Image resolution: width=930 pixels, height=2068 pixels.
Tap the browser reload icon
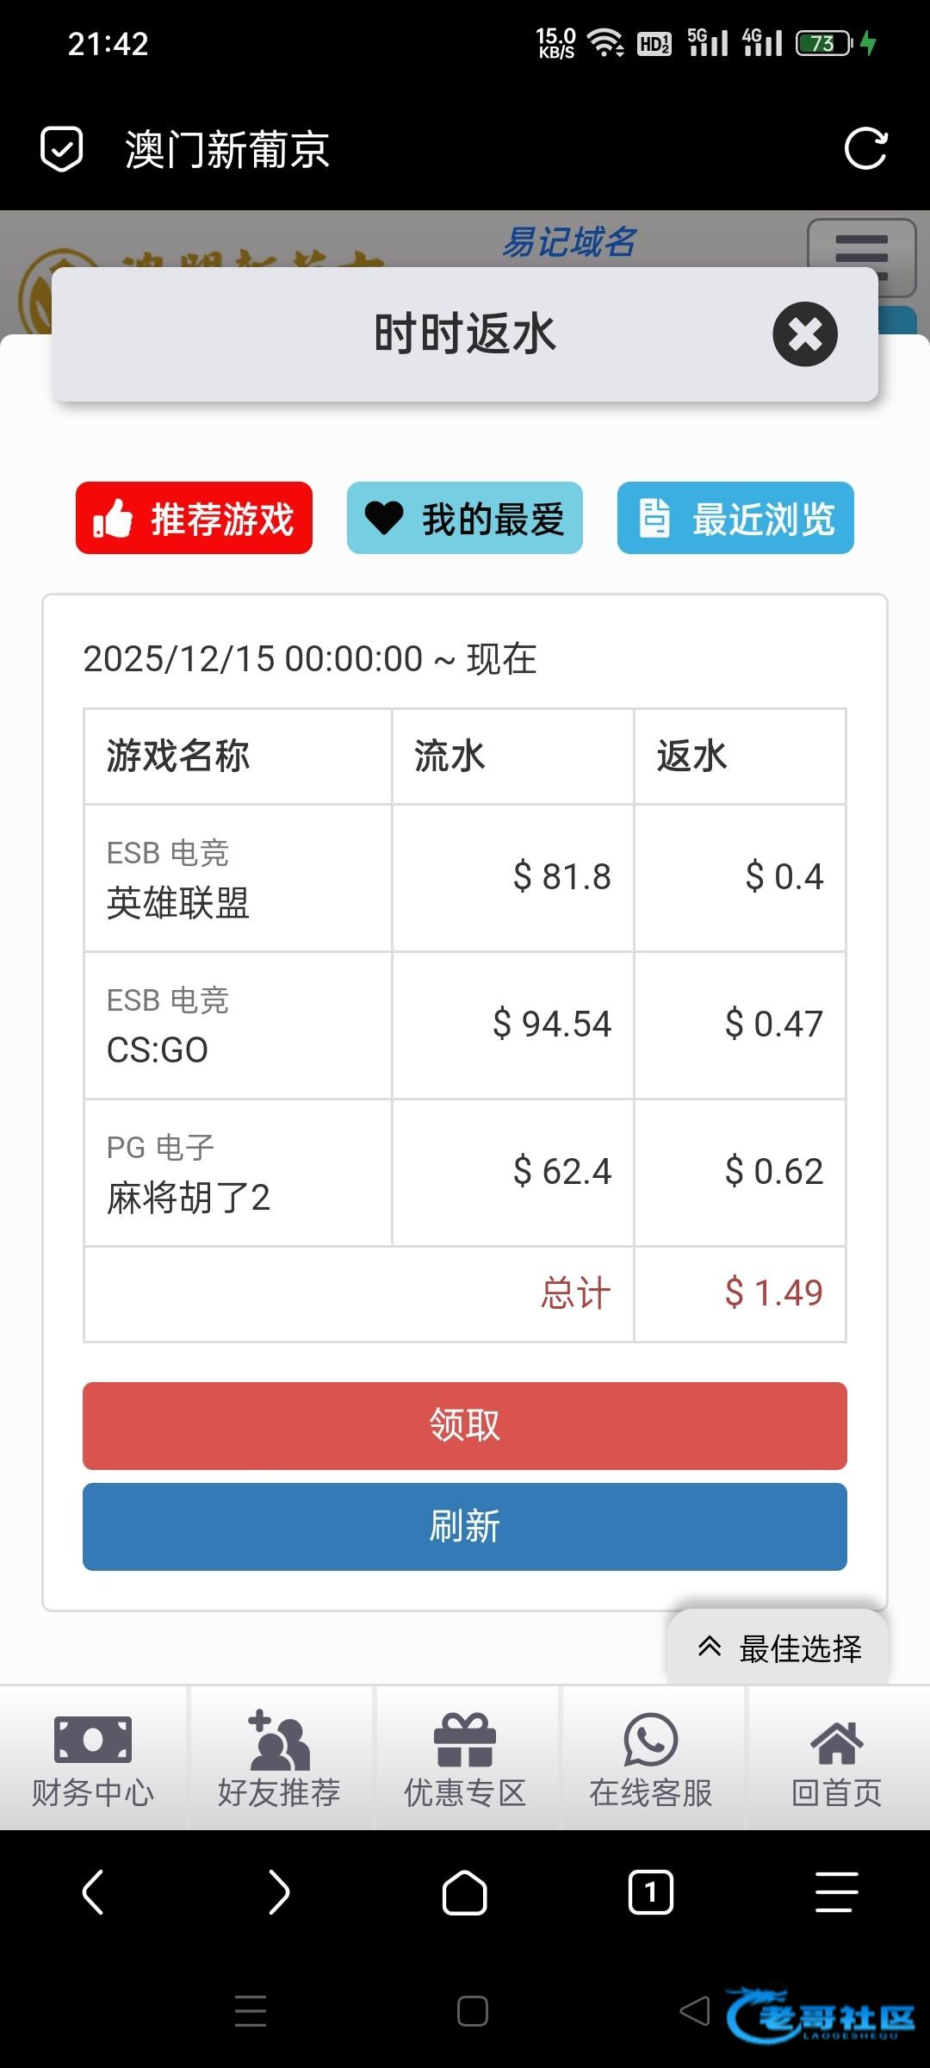(x=865, y=149)
